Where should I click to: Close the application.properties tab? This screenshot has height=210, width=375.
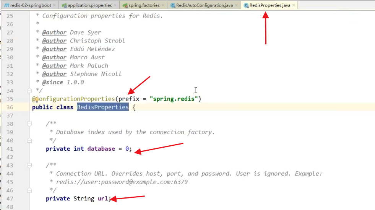[x=115, y=5]
